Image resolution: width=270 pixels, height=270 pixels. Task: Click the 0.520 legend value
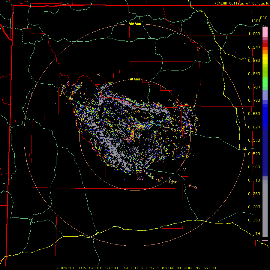[x=254, y=154]
